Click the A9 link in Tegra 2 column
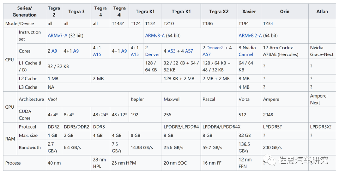Viewport: 339px width, 175px height. coord(54,51)
